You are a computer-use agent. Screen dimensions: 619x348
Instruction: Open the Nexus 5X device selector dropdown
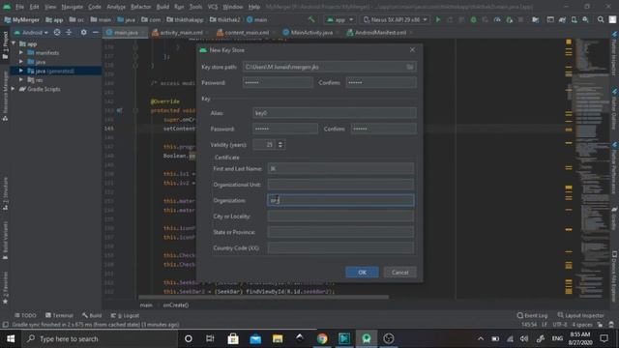[x=396, y=19]
